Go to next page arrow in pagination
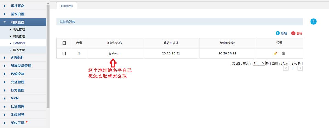The width and height of the screenshot is (329, 128). pyautogui.click(x=300, y=68)
